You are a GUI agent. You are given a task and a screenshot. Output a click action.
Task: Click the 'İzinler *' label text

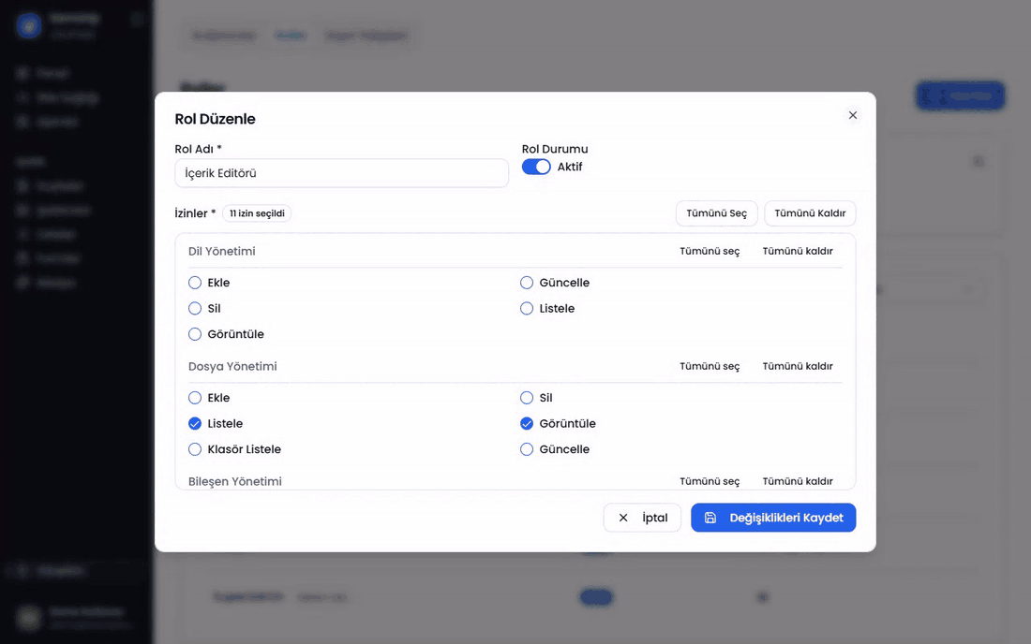[195, 213]
